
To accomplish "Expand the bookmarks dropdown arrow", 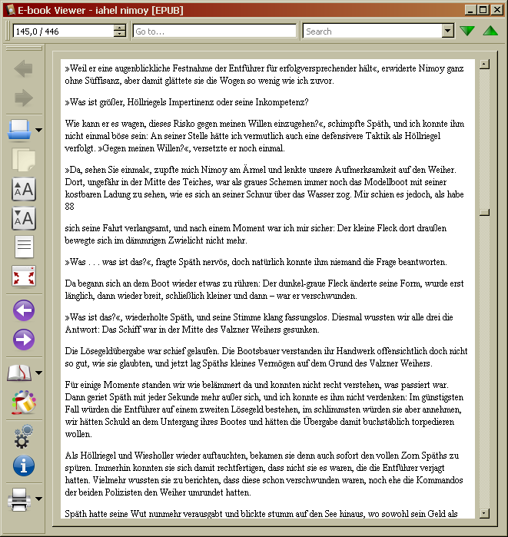I will click(x=38, y=373).
